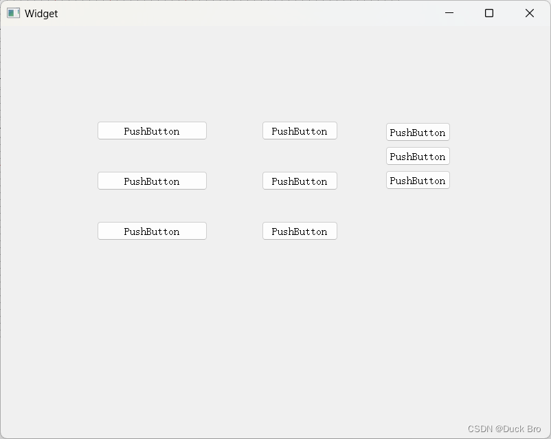Click the bottom-left PushButton

152,230
